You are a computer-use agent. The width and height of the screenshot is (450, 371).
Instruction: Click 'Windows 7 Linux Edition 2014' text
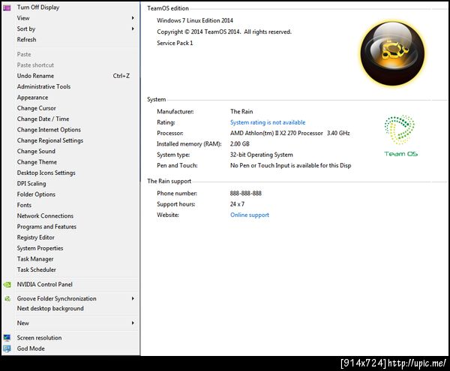tap(195, 21)
